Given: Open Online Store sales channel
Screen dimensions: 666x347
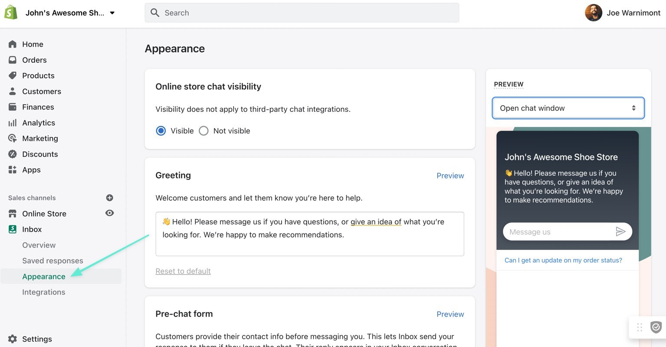Looking at the screenshot, I should coord(44,214).
